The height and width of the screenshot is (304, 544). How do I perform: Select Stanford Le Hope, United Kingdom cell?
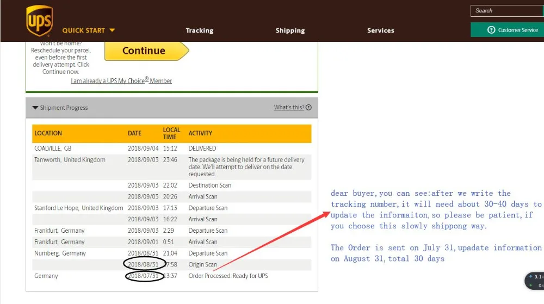point(78,208)
